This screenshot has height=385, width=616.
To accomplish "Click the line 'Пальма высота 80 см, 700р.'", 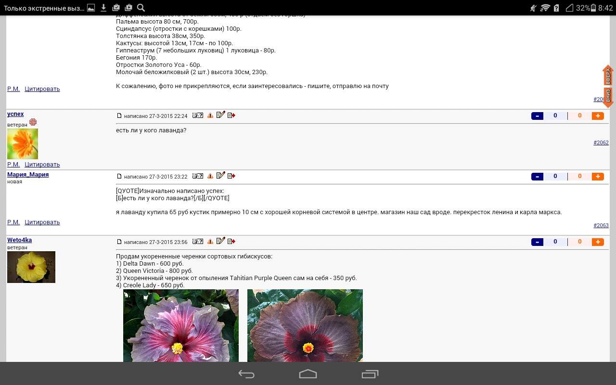I will pyautogui.click(x=157, y=22).
